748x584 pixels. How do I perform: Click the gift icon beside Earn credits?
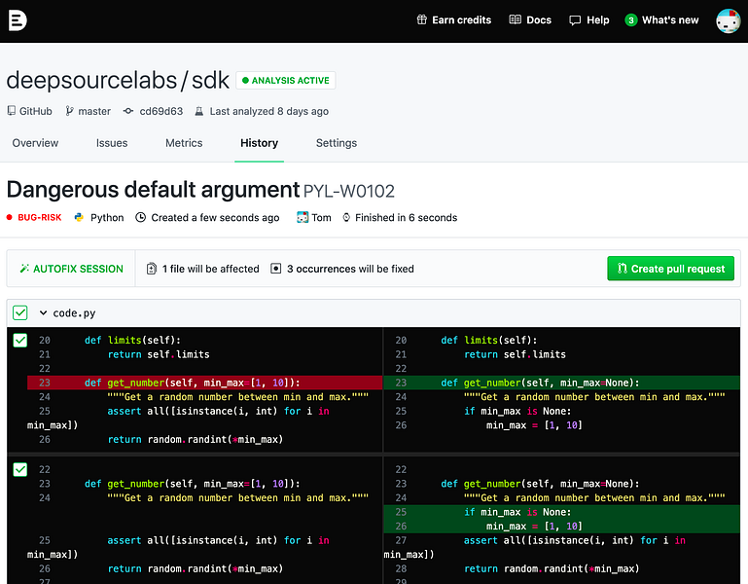422,19
